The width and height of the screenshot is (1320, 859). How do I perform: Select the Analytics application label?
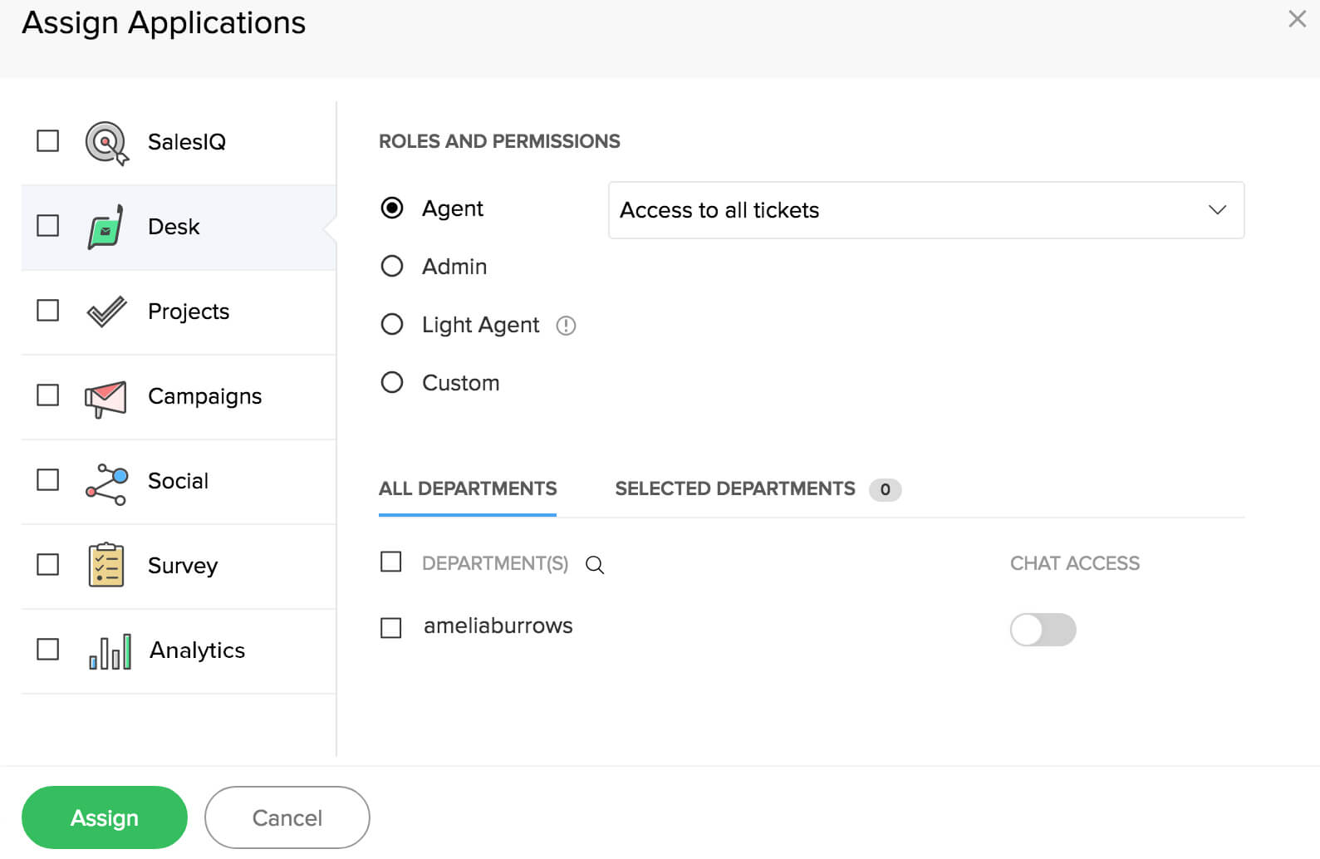pos(197,650)
